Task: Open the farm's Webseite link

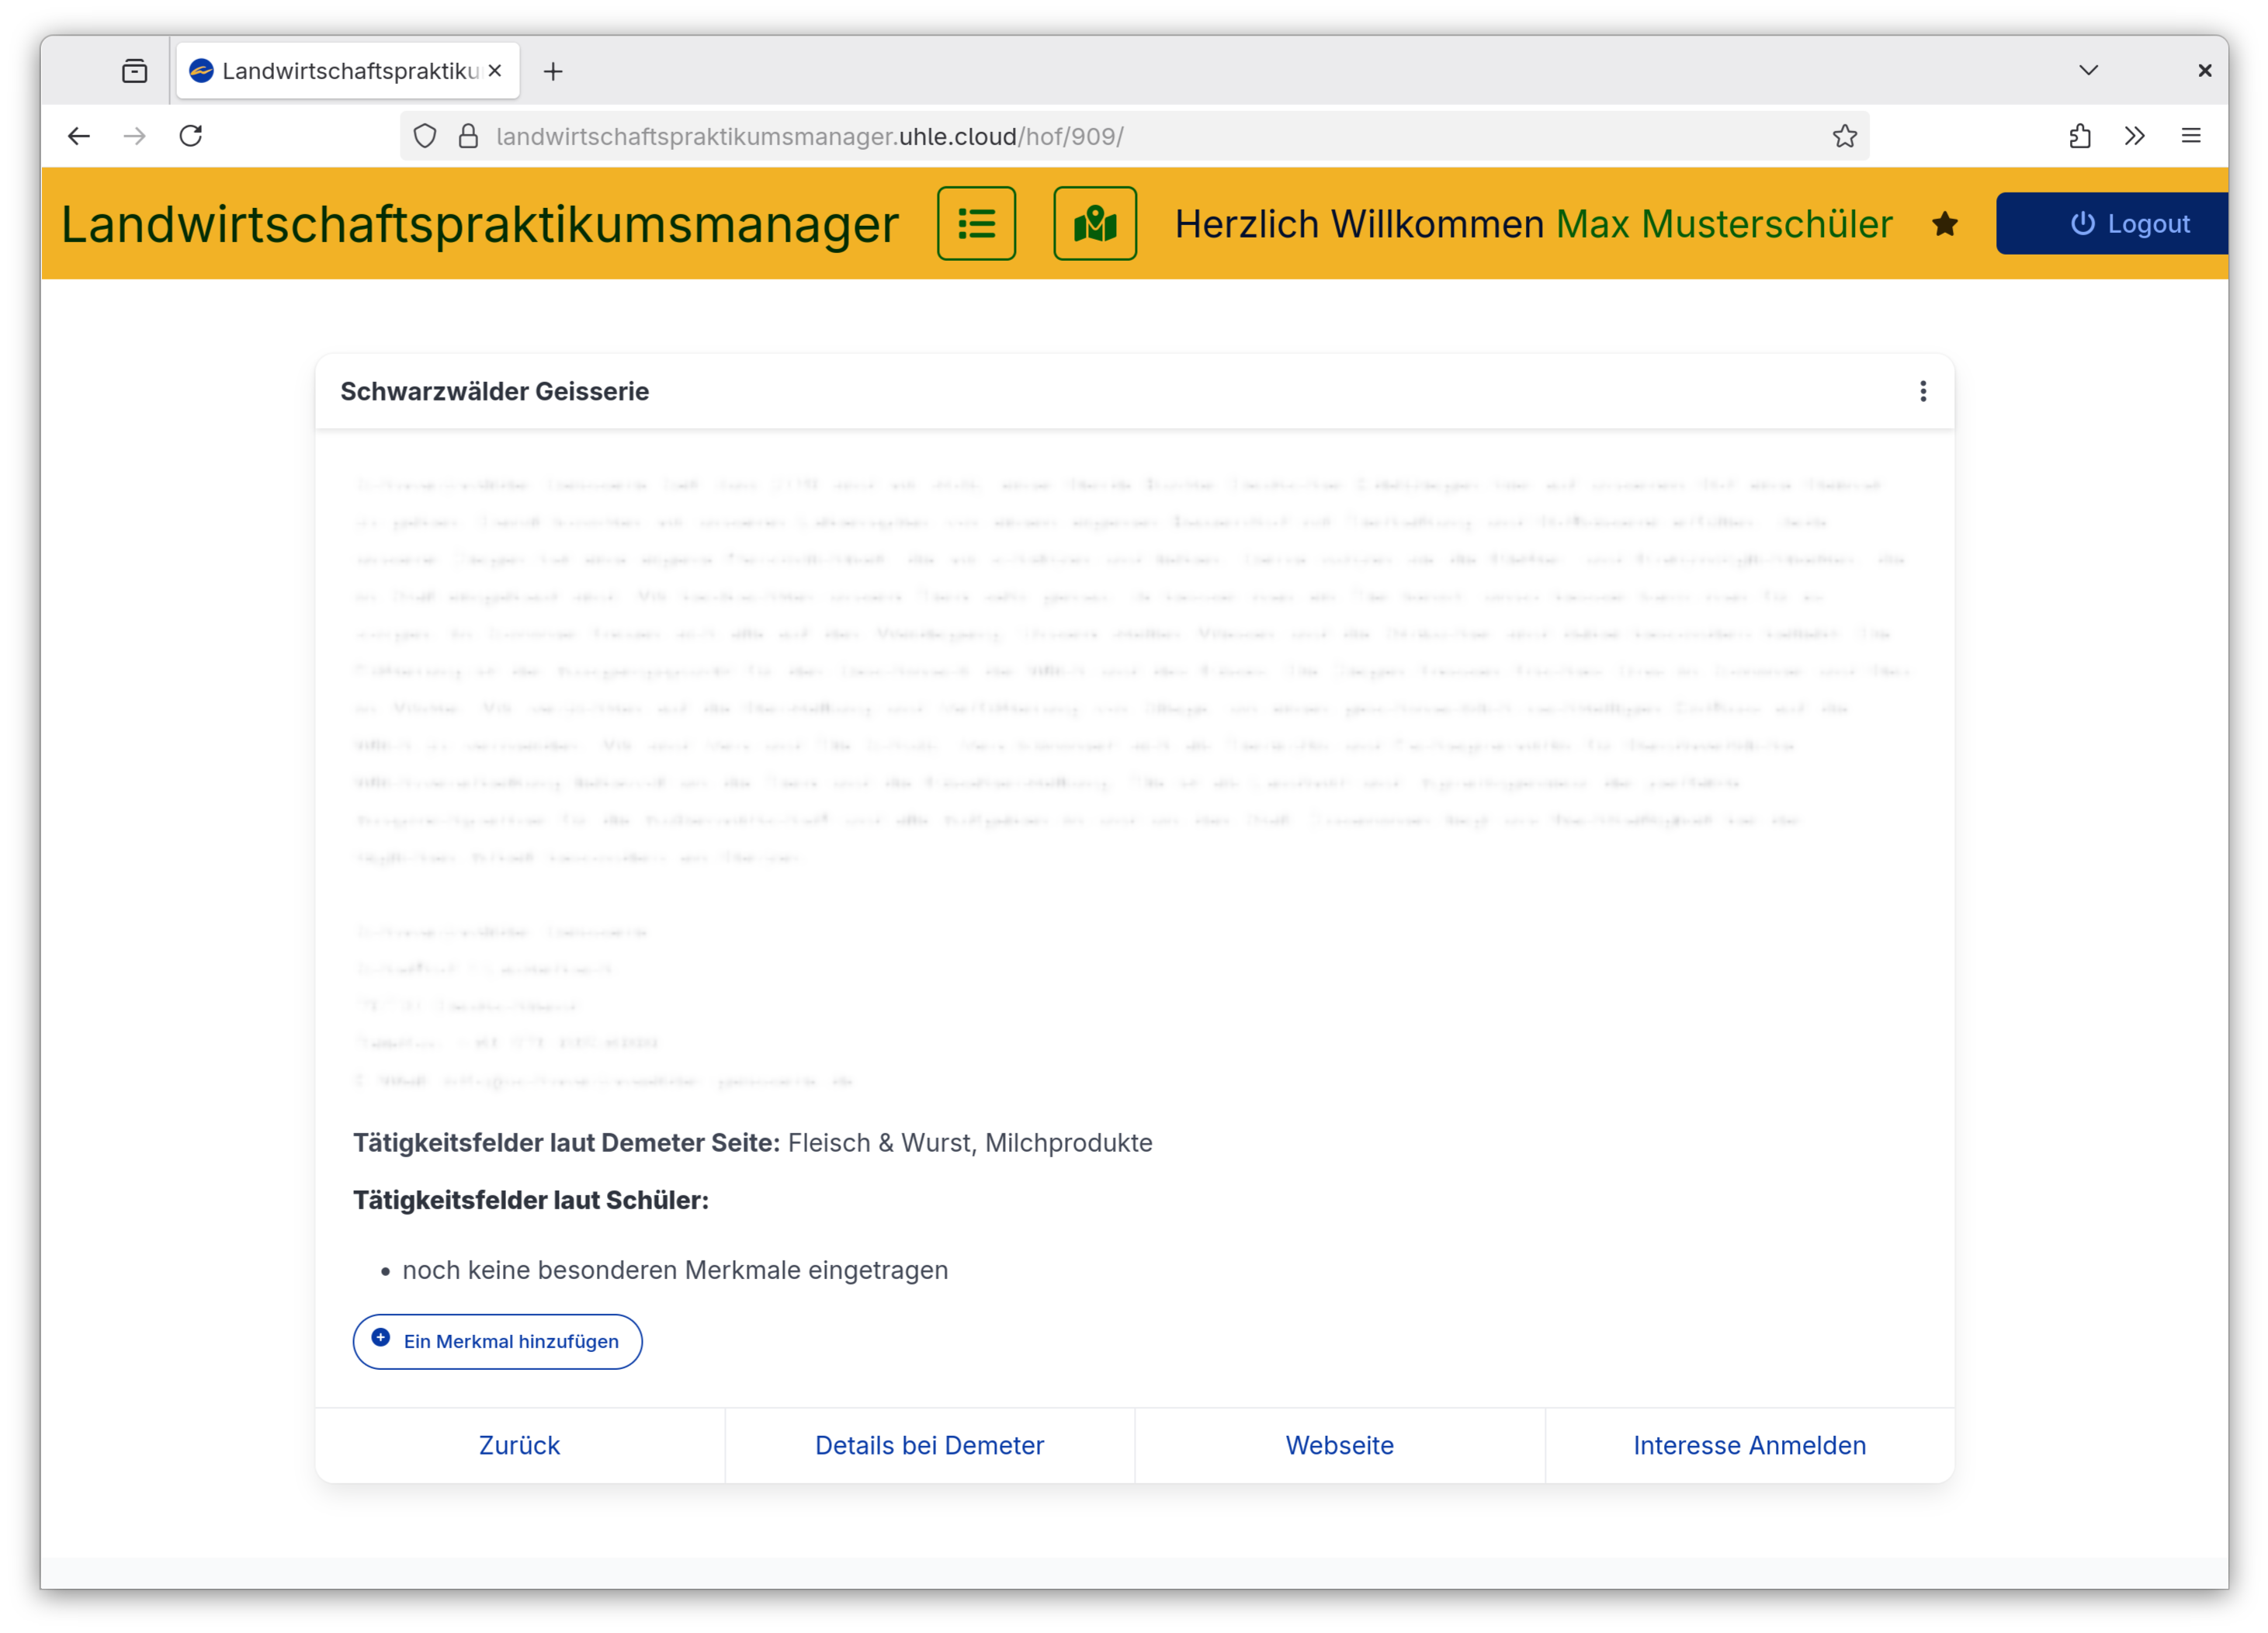Action: [1339, 1445]
